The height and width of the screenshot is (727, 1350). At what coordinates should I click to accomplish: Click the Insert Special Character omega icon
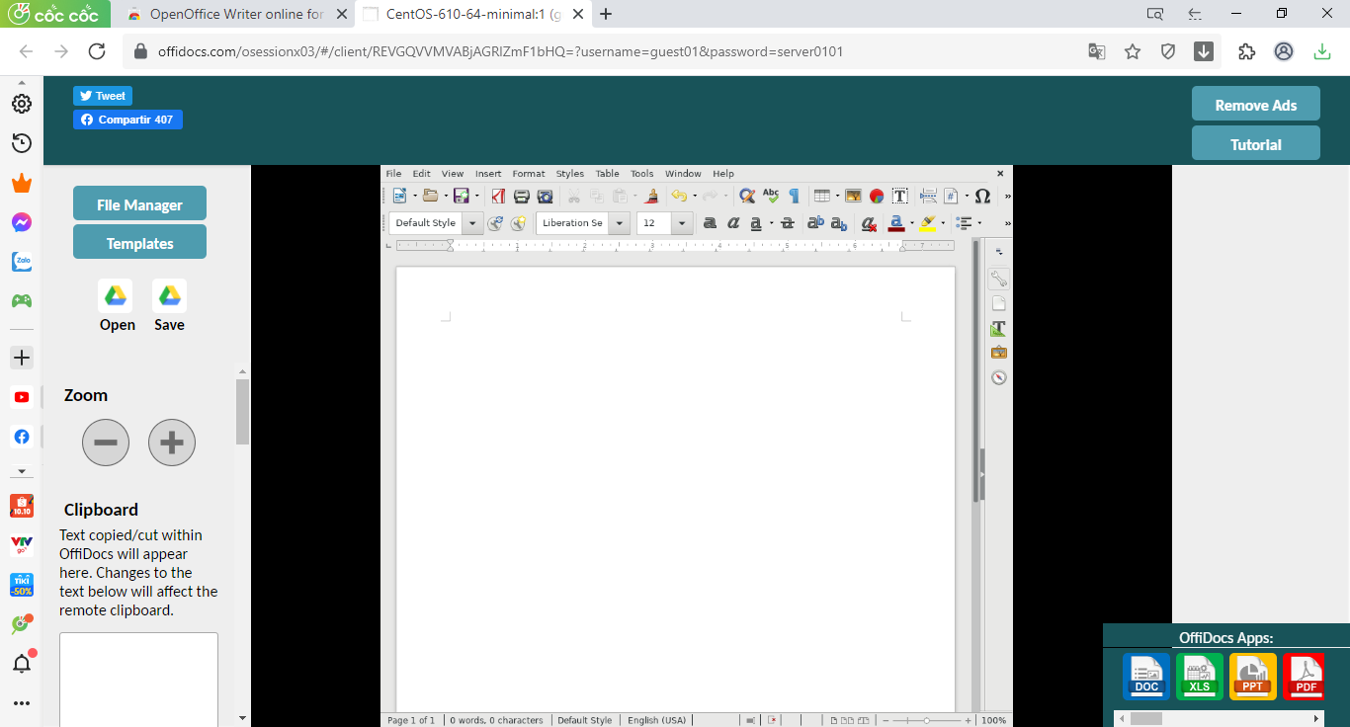click(982, 196)
